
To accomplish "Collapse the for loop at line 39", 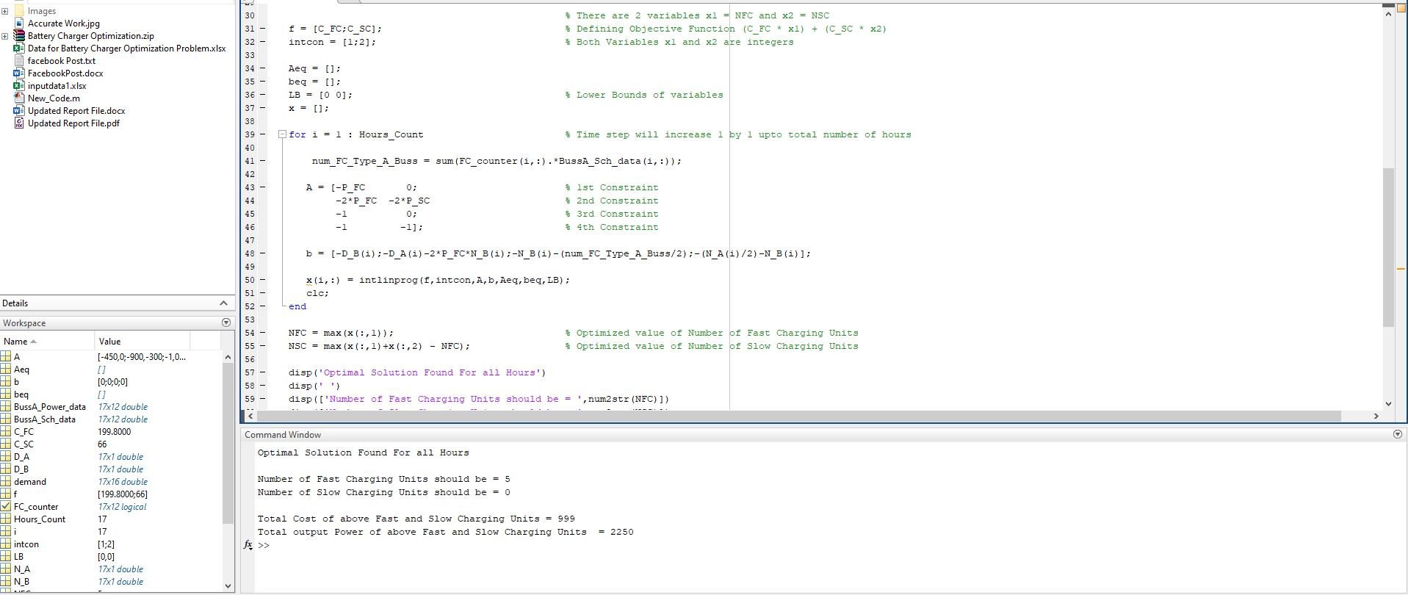I will (x=282, y=134).
